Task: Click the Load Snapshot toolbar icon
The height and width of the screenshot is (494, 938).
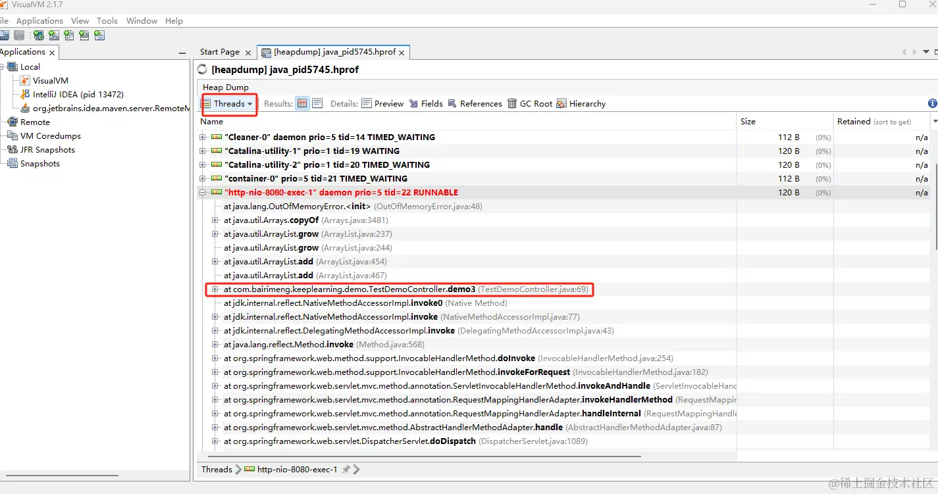Action: (5, 36)
